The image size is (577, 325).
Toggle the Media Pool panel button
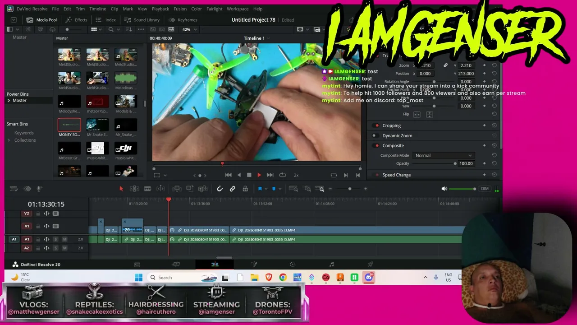pyautogui.click(x=41, y=20)
